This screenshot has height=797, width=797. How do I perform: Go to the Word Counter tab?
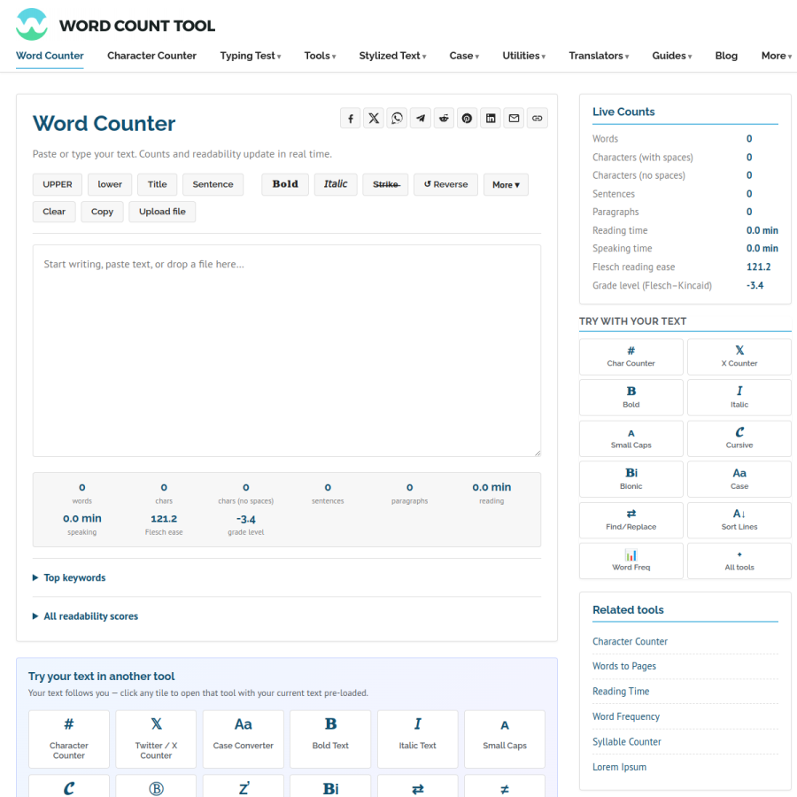tap(50, 56)
